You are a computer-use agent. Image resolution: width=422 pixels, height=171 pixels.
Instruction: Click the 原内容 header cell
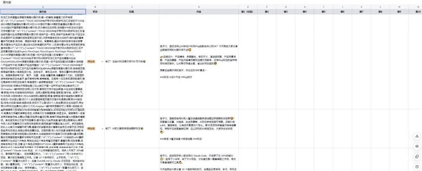pos(43,12)
